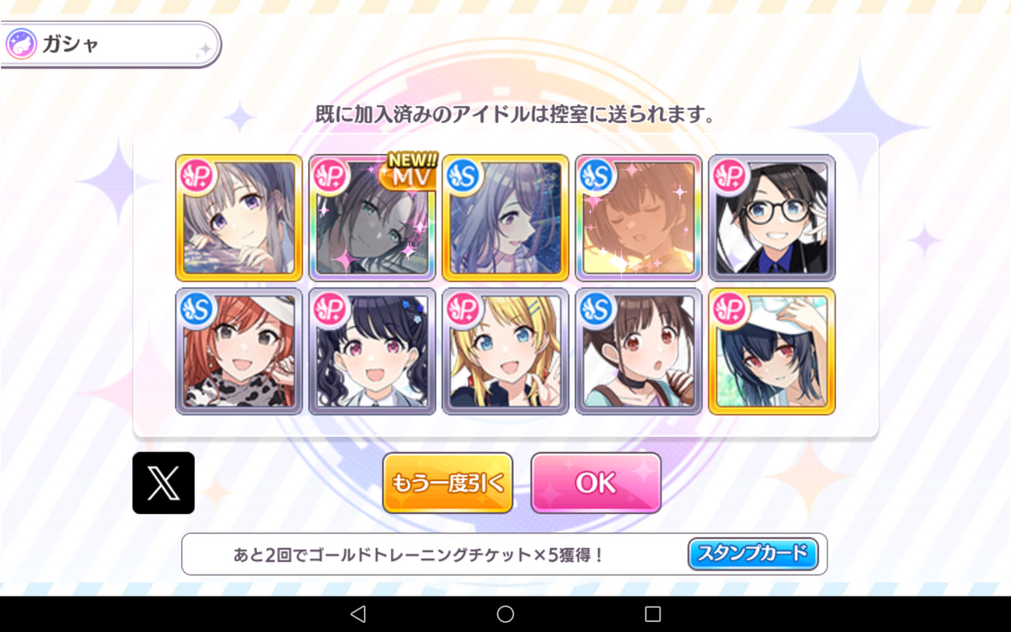The width and height of the screenshot is (1011, 632).
Task: Open the black curly-haired idol card
Action: tap(372, 351)
